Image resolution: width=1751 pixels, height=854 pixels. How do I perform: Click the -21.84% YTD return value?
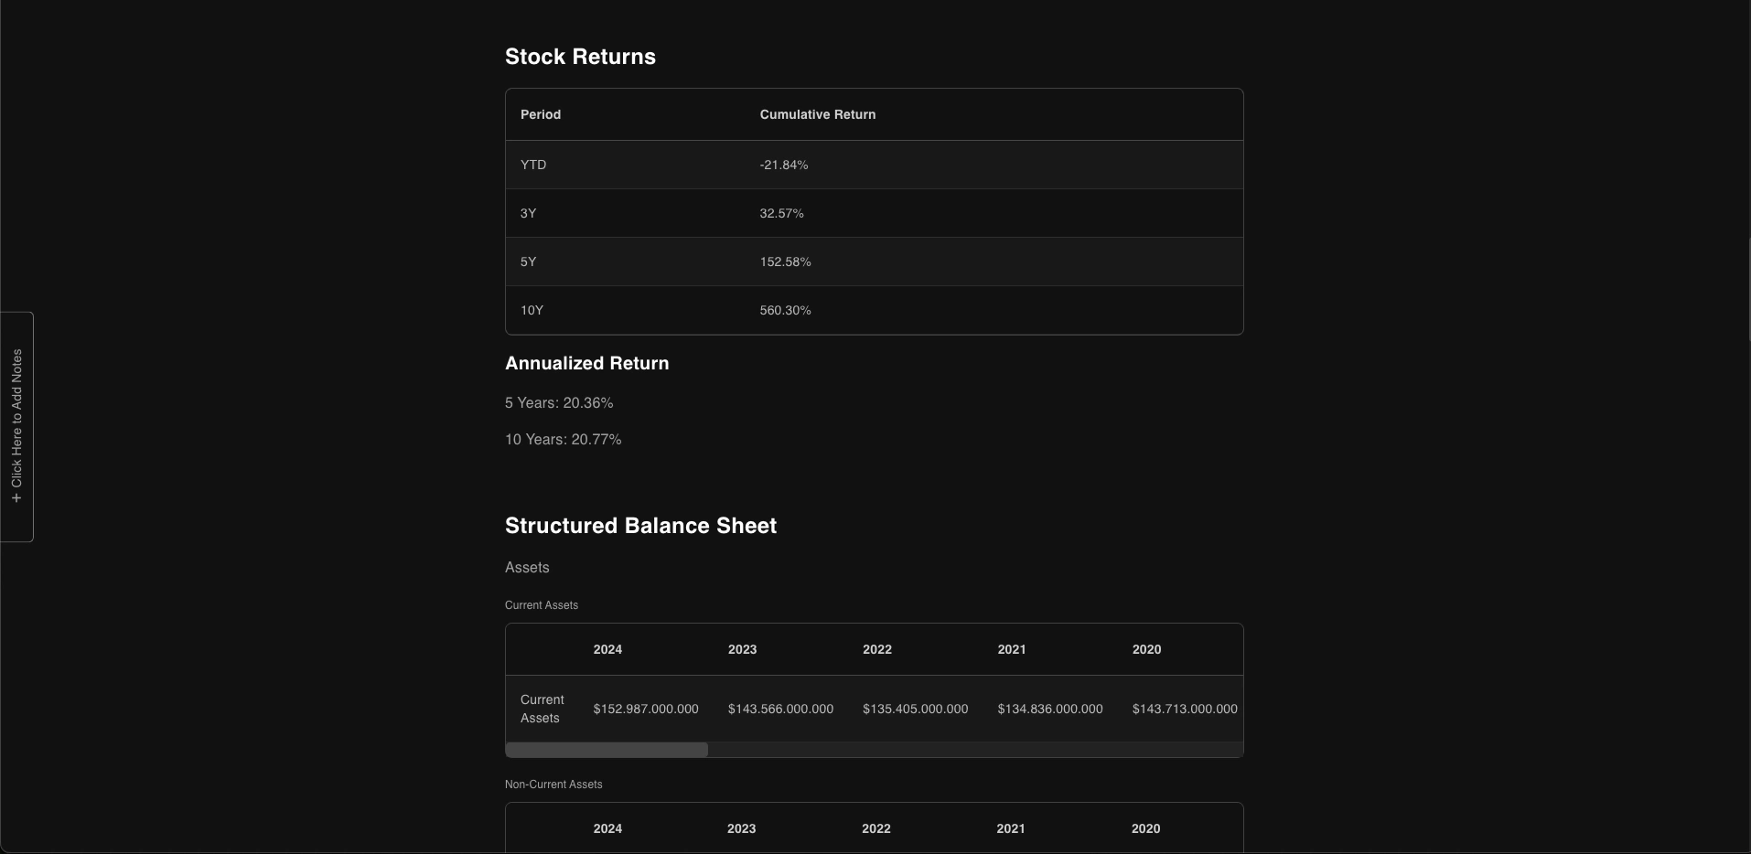point(784,165)
